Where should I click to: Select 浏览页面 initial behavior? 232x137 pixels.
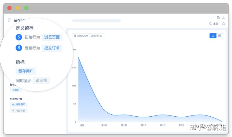pos(52,37)
